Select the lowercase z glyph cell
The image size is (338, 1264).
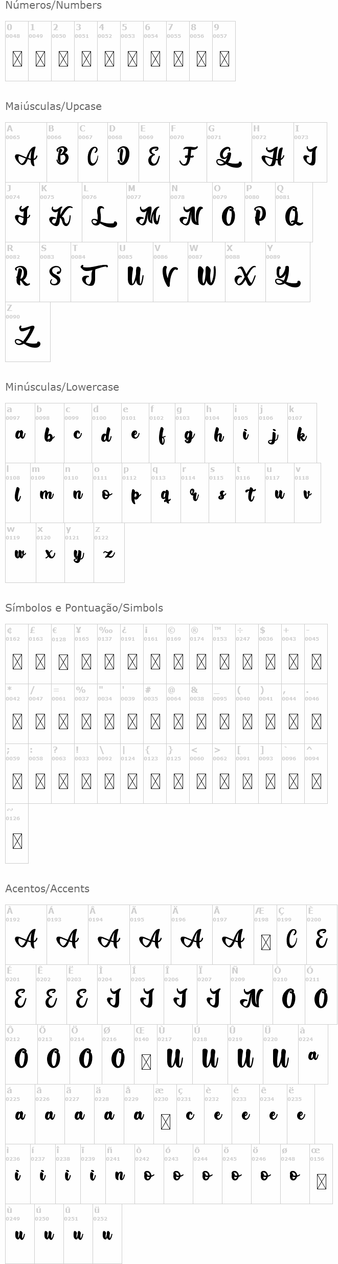coord(109,552)
